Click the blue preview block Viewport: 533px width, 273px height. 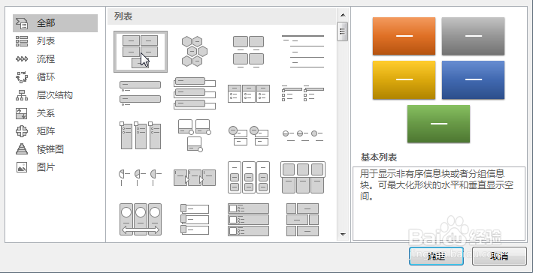[x=473, y=79]
